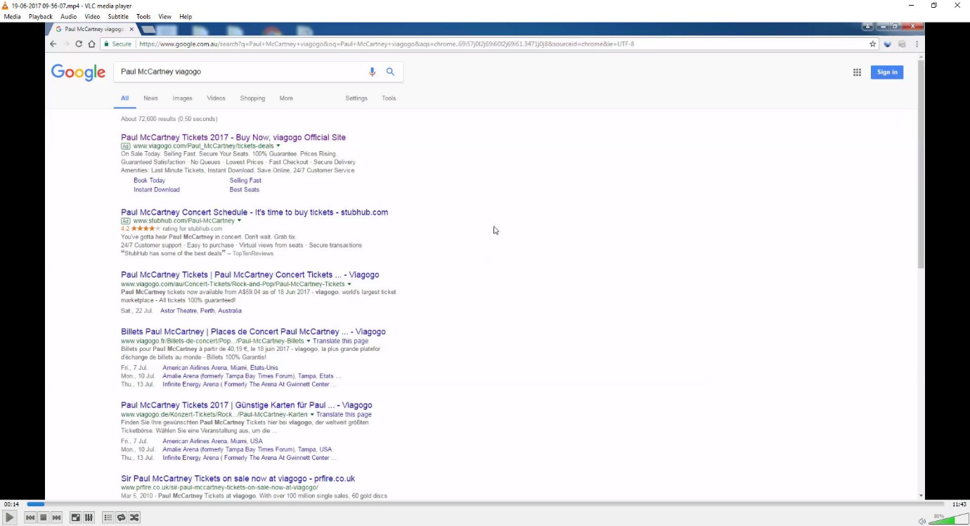Switch to Images results tab
Screen dimensions: 970x526
tap(183, 98)
